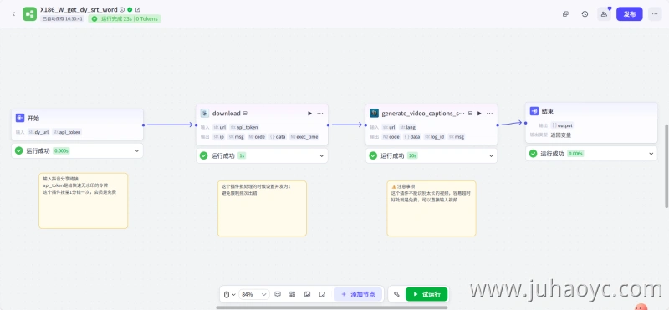Open workflow info icon beside the title

click(x=122, y=9)
